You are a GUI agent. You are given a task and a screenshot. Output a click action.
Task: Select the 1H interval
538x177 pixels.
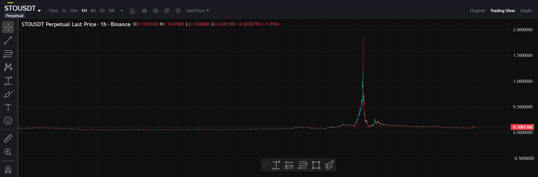click(84, 10)
